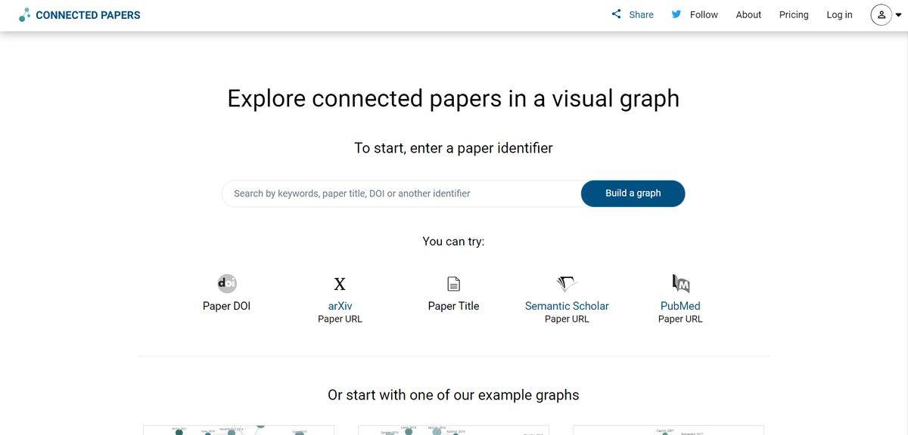Open the Pricing page
Image resolution: width=908 pixels, height=435 pixels.
pyautogui.click(x=793, y=14)
